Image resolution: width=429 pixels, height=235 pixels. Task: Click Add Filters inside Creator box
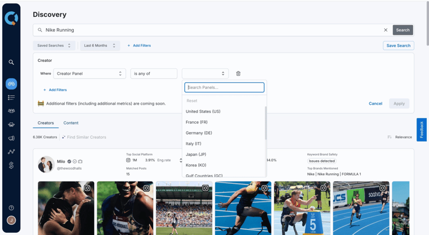(55, 90)
